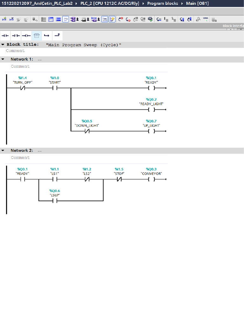Image resolution: width=244 pixels, height=325 pixels.
Task: Click the magnifier icon next to the glasses
Action: (x=198, y=19)
